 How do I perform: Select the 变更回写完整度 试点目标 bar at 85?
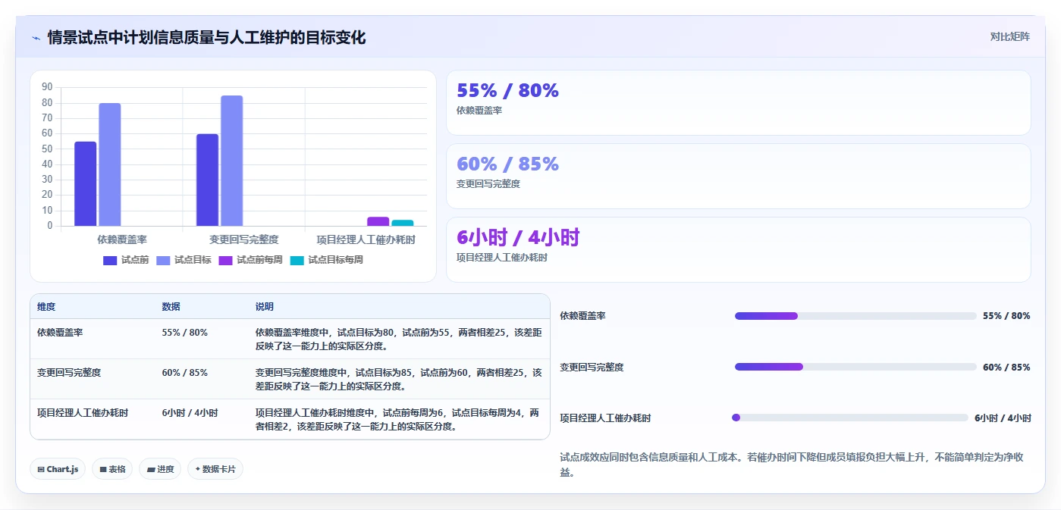(x=232, y=161)
